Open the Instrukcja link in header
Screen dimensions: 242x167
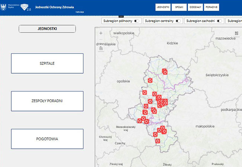[x=79, y=12]
